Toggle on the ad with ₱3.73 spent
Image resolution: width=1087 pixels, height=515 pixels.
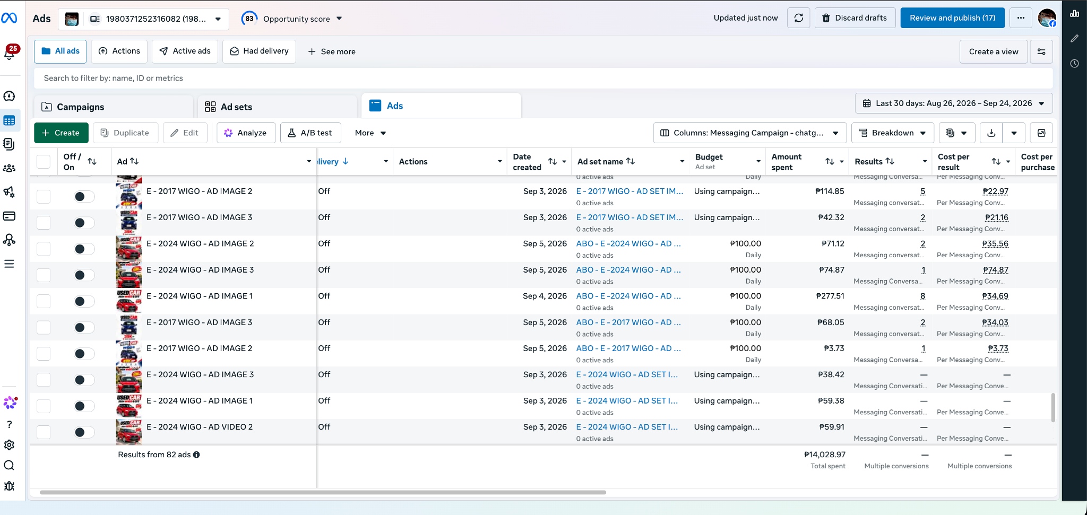pos(84,354)
